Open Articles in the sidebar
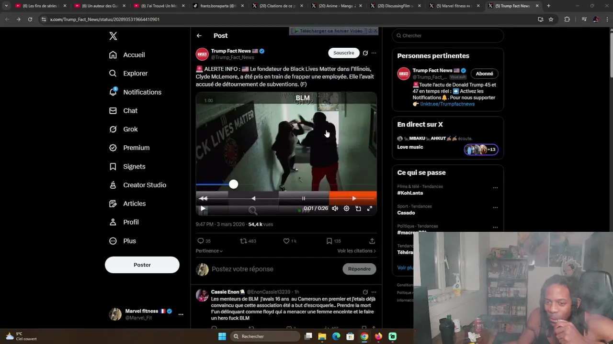 pyautogui.click(x=127, y=204)
